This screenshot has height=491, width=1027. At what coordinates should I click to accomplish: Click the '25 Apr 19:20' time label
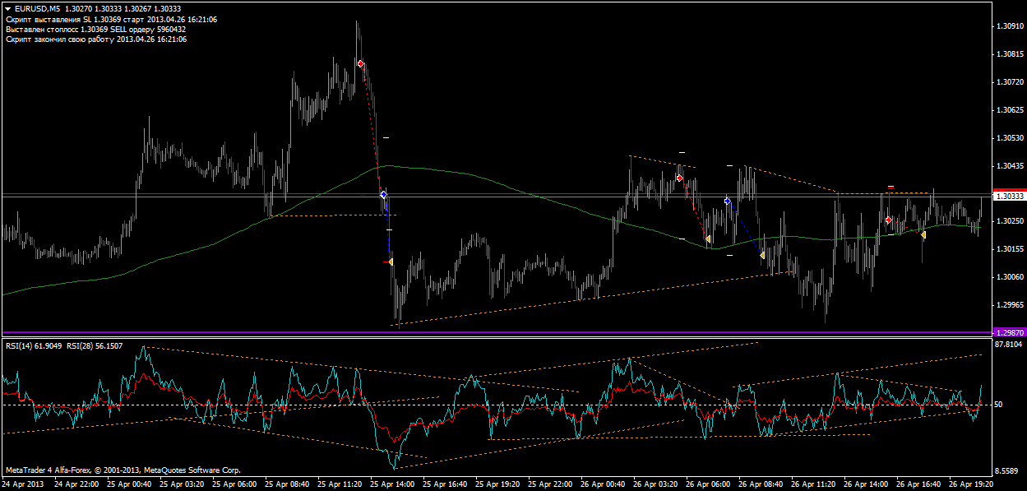pos(498,485)
